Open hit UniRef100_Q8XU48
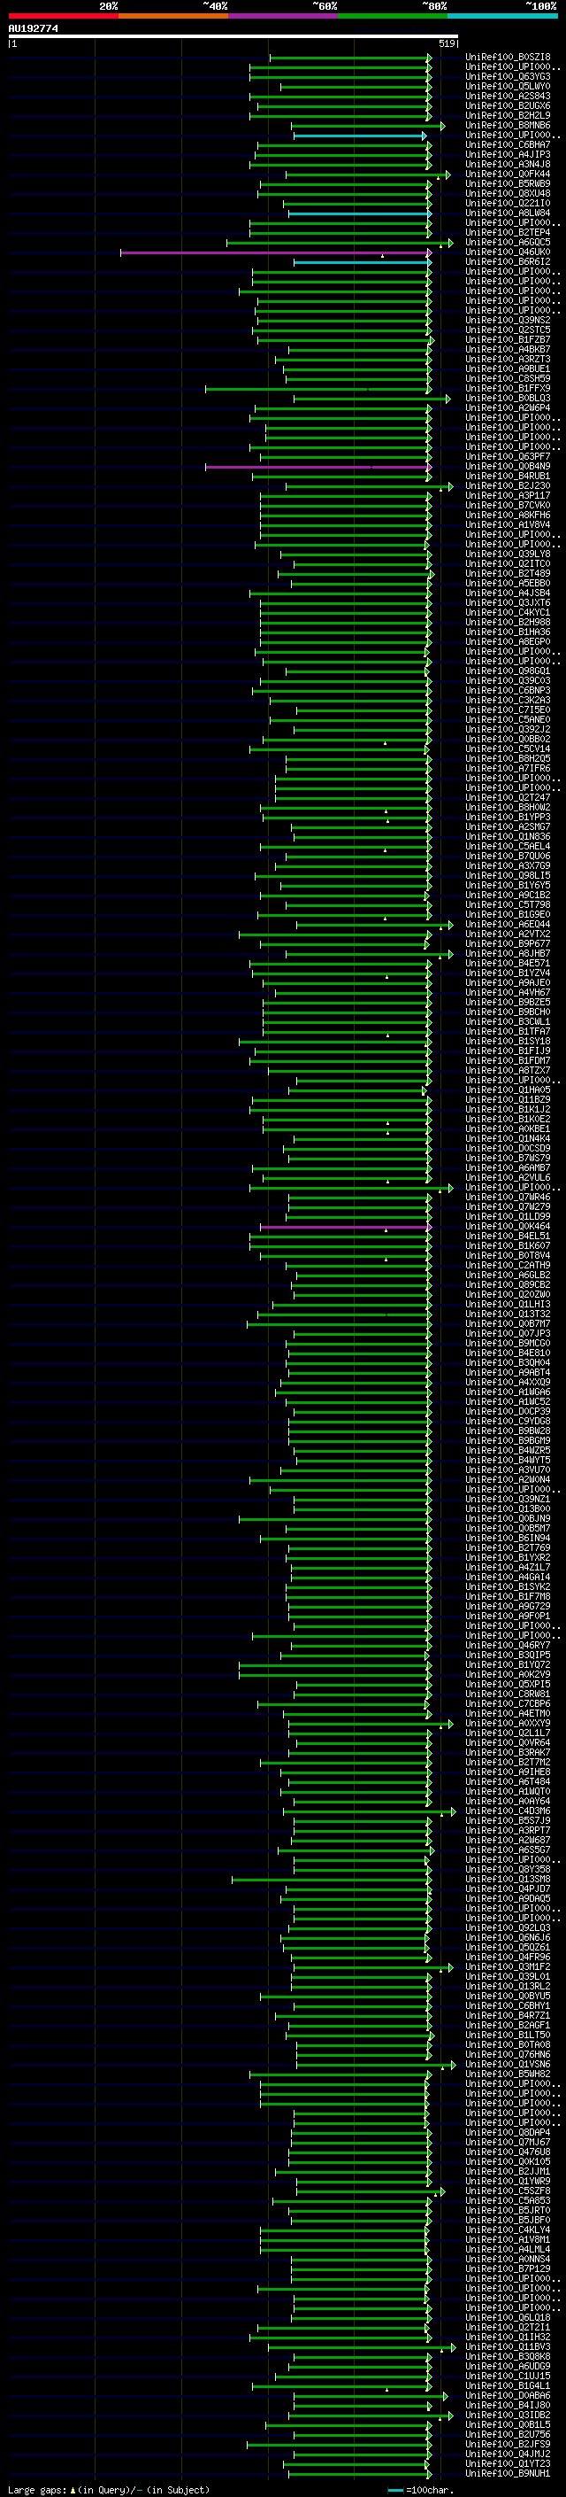Viewport: 566px width, 2497px height. point(508,193)
